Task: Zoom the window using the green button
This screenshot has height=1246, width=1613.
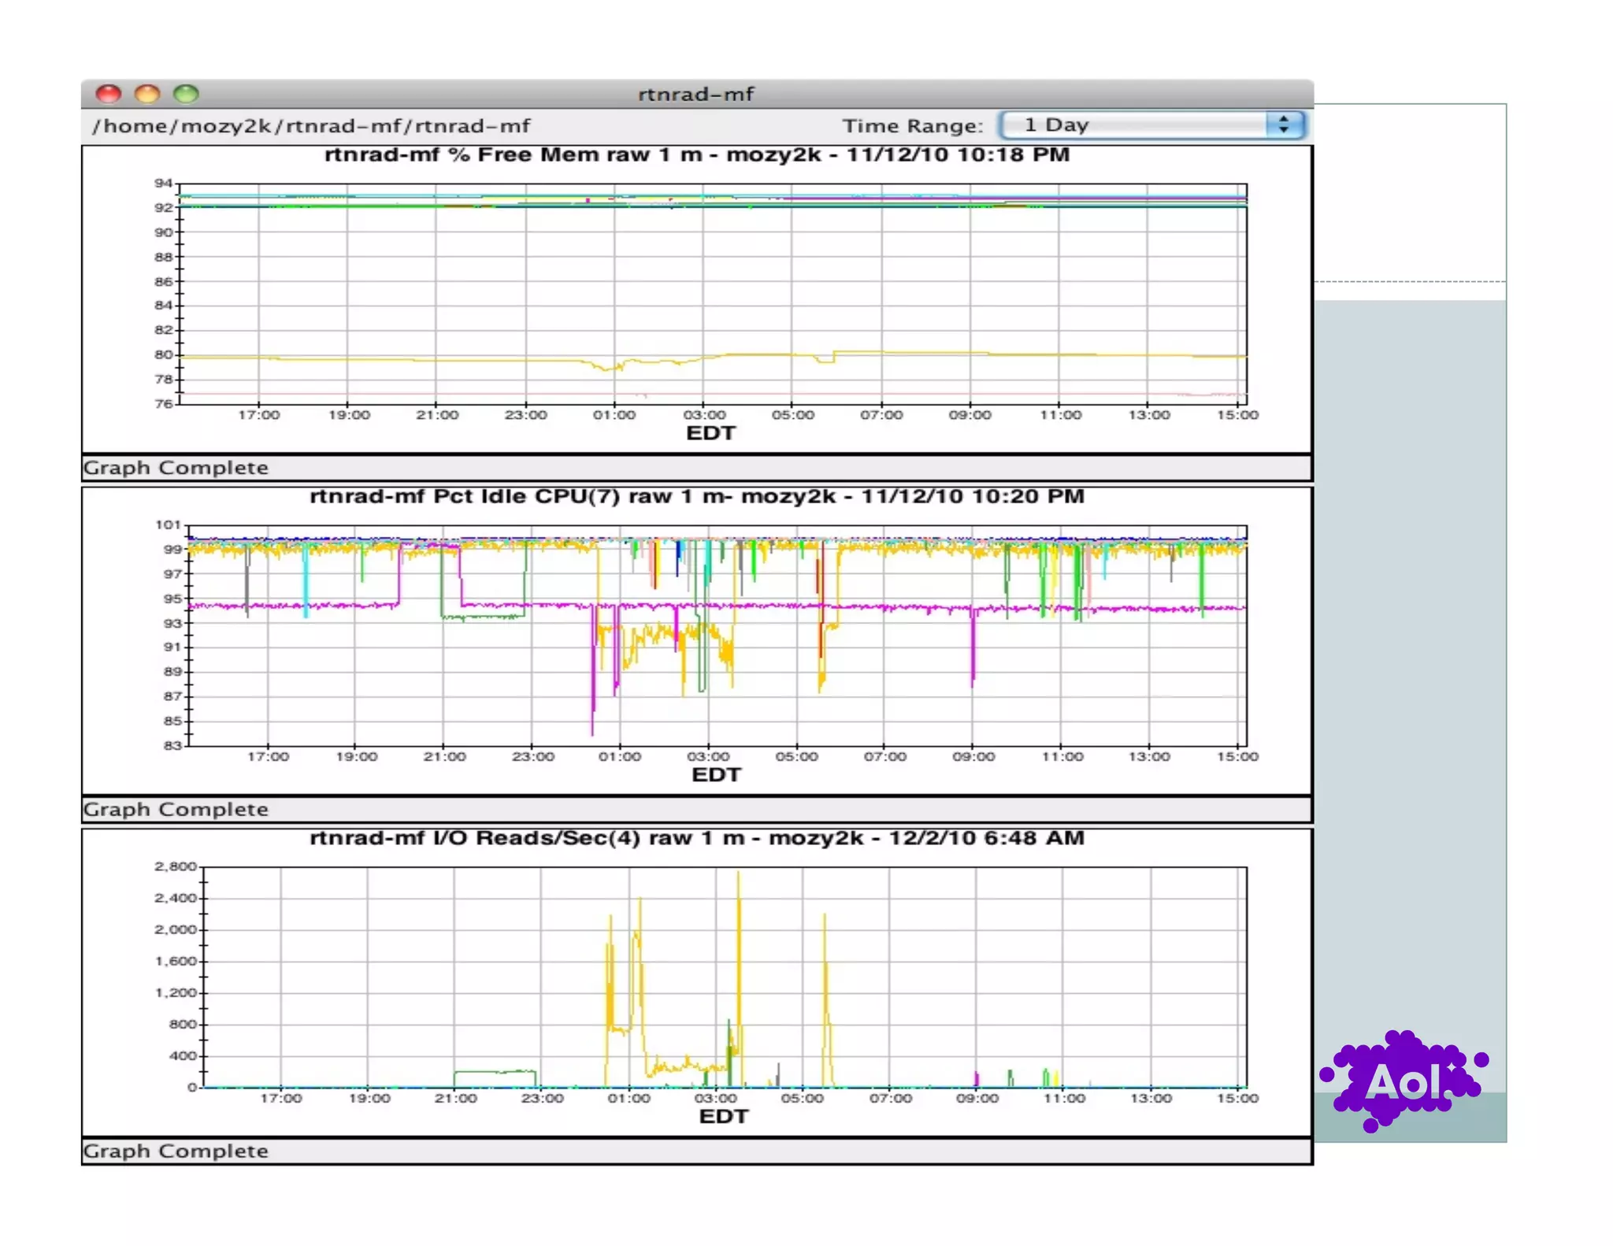Action: tap(186, 94)
